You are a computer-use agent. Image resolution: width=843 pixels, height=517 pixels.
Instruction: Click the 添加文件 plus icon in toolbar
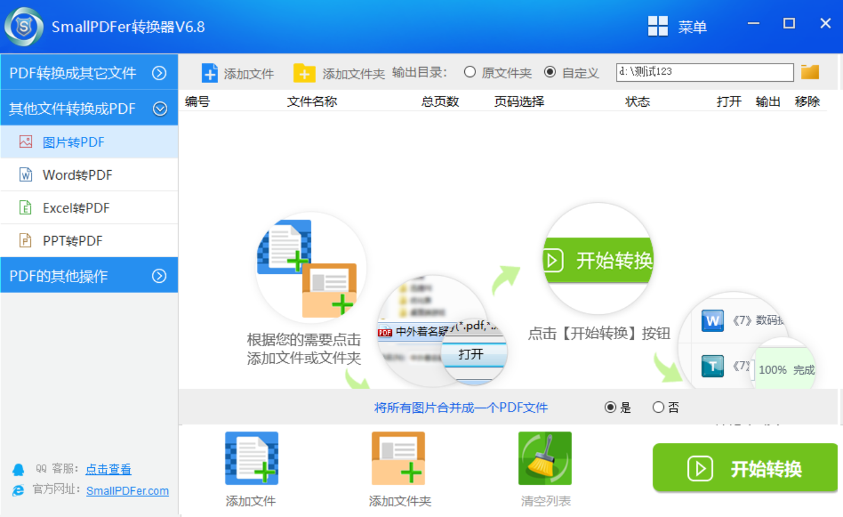point(209,73)
